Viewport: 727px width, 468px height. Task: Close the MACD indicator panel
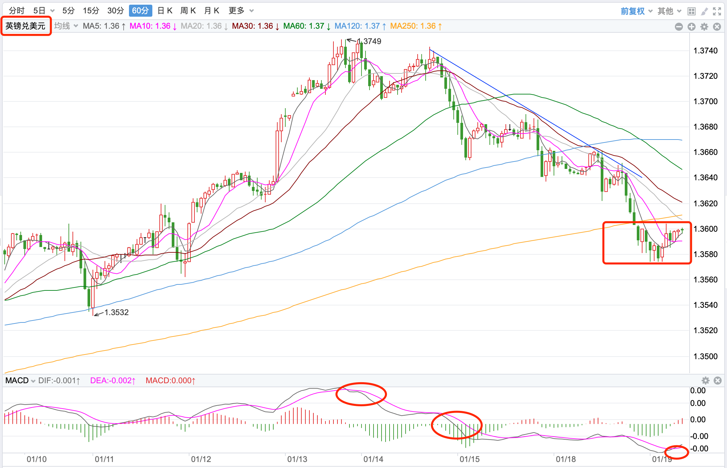717,381
